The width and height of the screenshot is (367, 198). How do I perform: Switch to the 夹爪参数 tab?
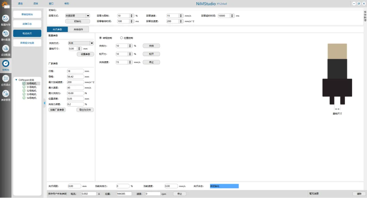point(57,29)
